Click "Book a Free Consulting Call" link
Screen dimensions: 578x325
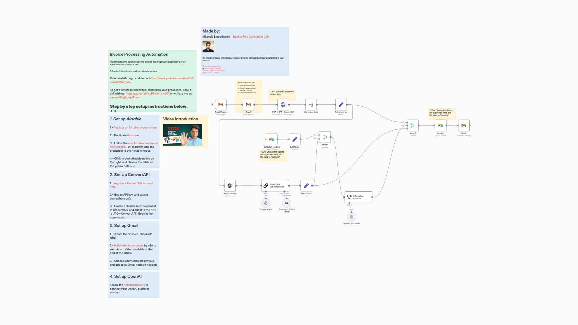tap(251, 36)
